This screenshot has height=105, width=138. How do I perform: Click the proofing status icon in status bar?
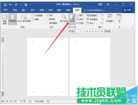click(x=30, y=101)
